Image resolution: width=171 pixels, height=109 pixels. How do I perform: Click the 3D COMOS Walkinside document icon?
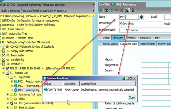tap(3, 47)
